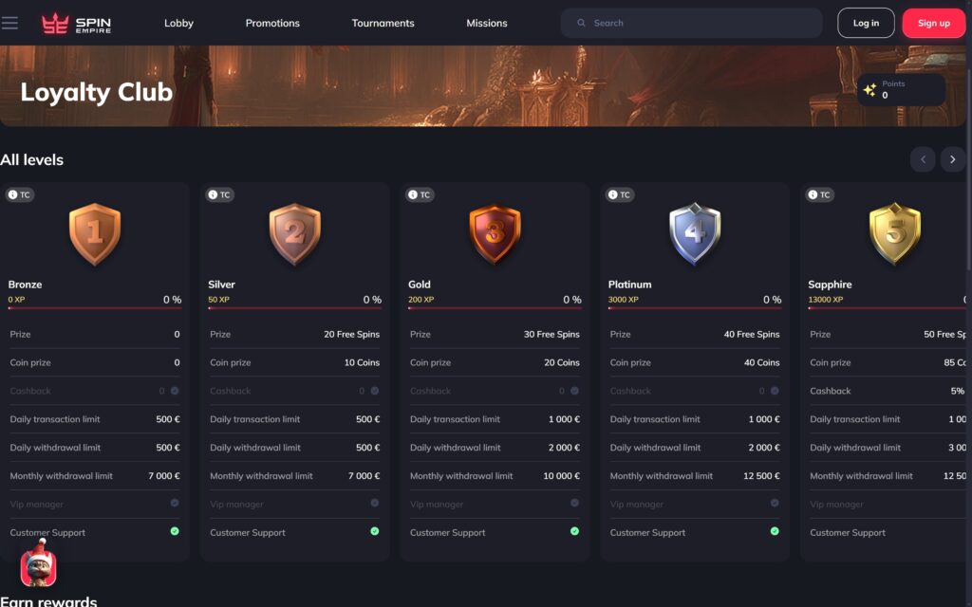Viewport: 972px width, 607px height.
Task: Click the Bronze level 1 shield badge
Action: [95, 234]
